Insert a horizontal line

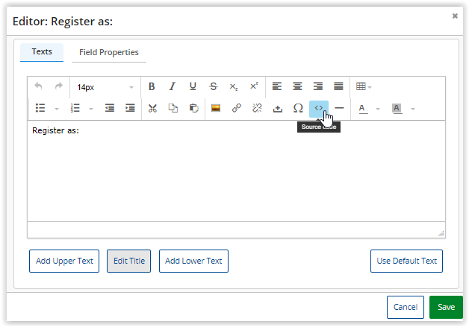(x=339, y=108)
